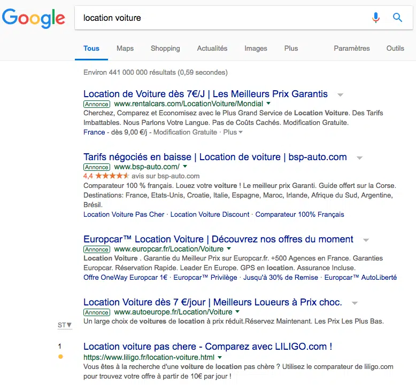Open the 'Europcar Location Voiture' ad title

(218, 239)
